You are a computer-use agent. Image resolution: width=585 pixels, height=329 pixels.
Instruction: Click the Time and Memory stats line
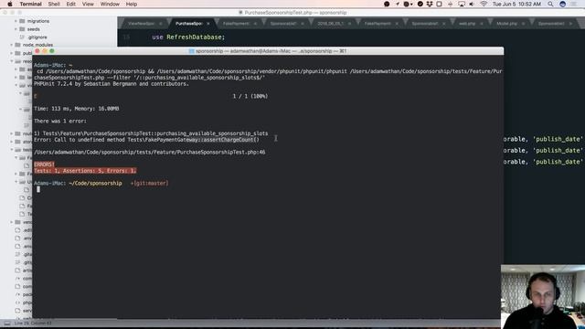point(77,109)
